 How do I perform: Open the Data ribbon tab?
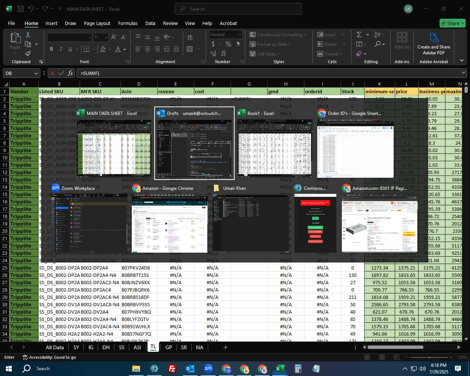pos(150,23)
